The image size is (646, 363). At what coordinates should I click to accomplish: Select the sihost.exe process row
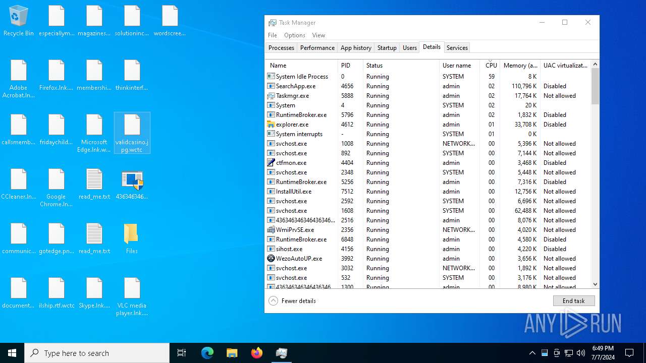pyautogui.click(x=428, y=249)
